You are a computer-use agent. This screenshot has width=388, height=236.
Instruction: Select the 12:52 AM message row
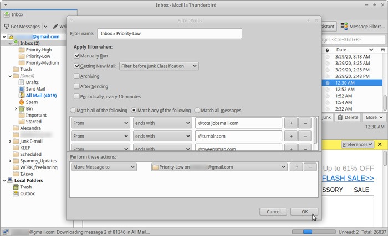pos(352,89)
